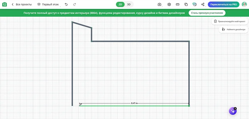Open the chat messages icon
249x119 pixels.
click(x=194, y=4)
